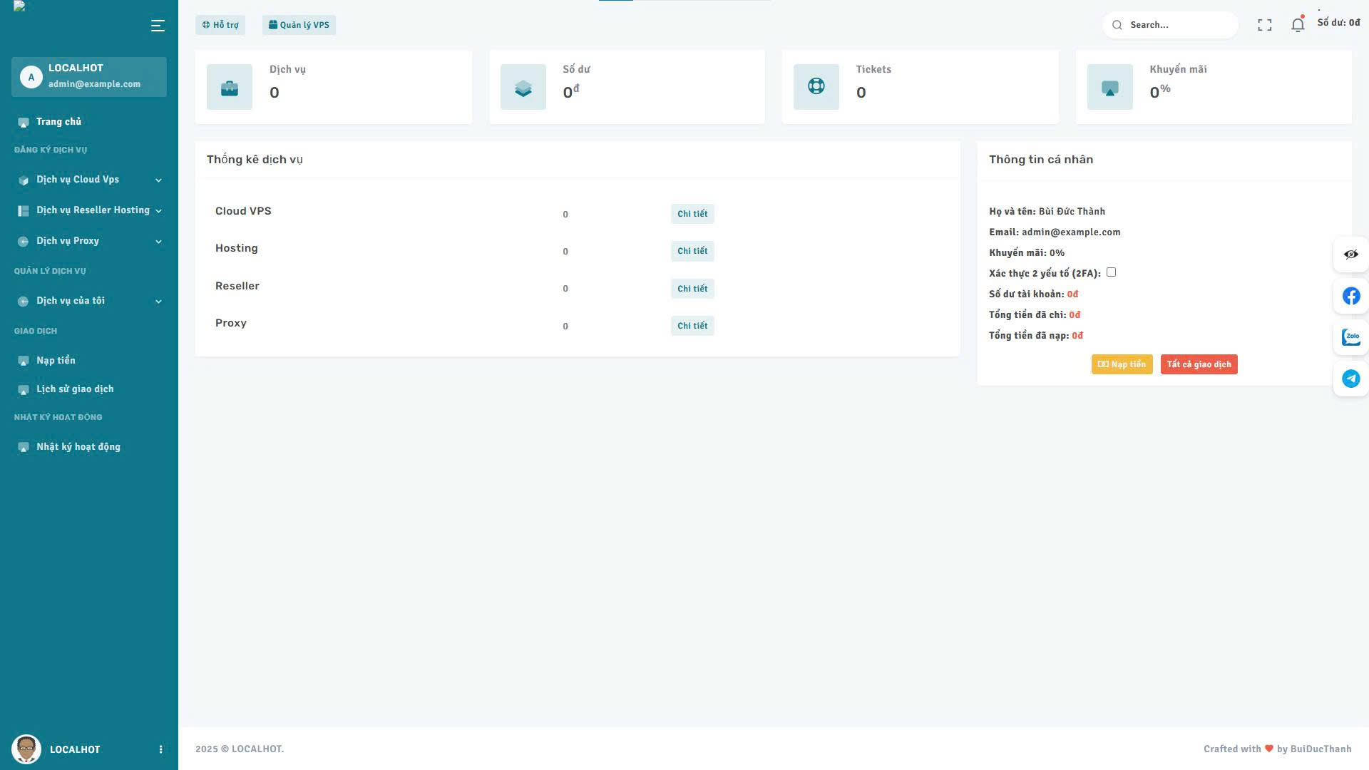Expand Dịch vụ Proxy chevron
This screenshot has height=770, width=1369.
tap(158, 242)
